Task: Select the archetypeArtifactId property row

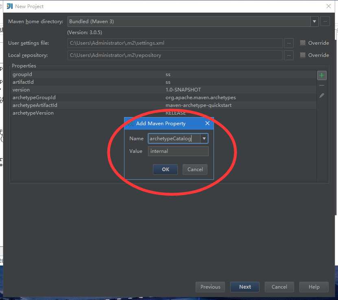Action: 164,105
